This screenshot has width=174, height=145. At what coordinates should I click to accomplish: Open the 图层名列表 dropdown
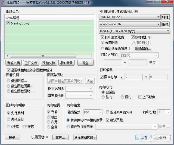[79, 89]
